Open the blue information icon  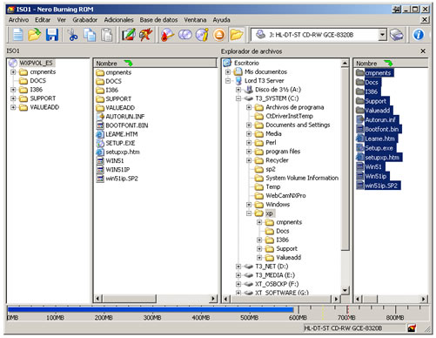[418, 35]
